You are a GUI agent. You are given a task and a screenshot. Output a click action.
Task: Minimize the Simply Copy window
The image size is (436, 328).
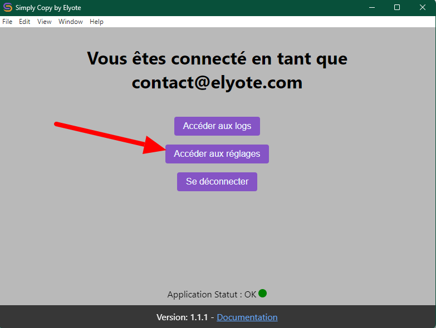(x=372, y=7)
